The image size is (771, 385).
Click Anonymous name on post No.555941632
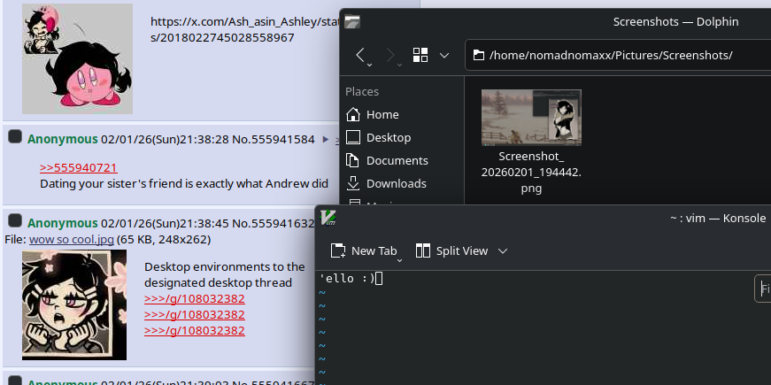click(x=63, y=223)
